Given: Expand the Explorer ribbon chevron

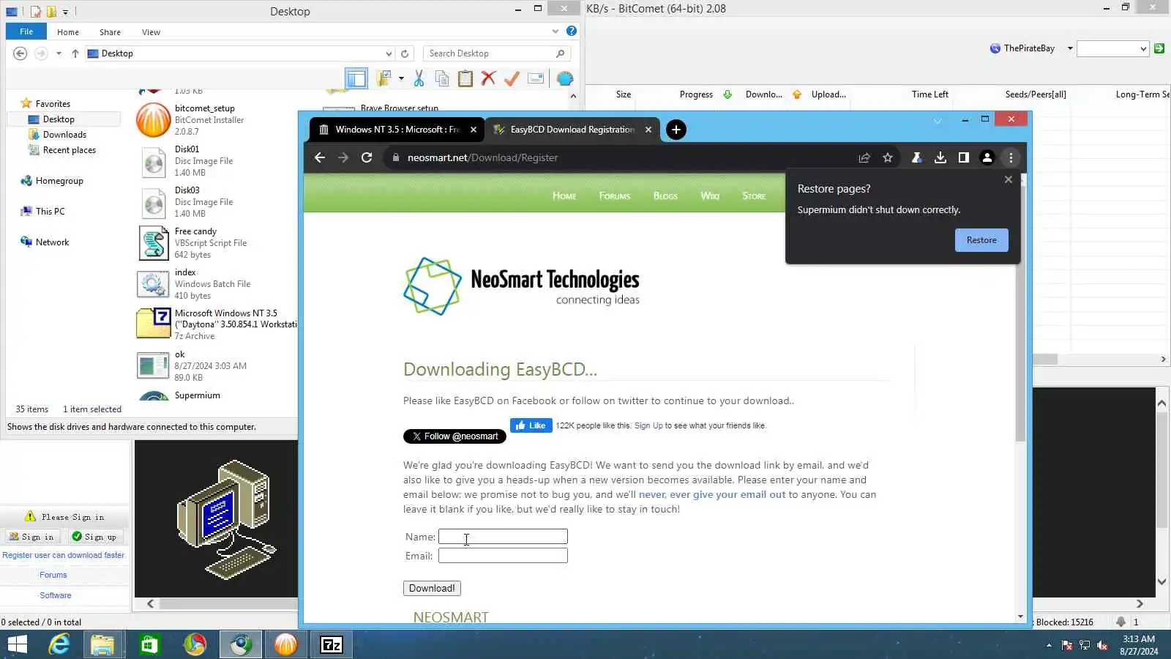Looking at the screenshot, I should pos(555,31).
